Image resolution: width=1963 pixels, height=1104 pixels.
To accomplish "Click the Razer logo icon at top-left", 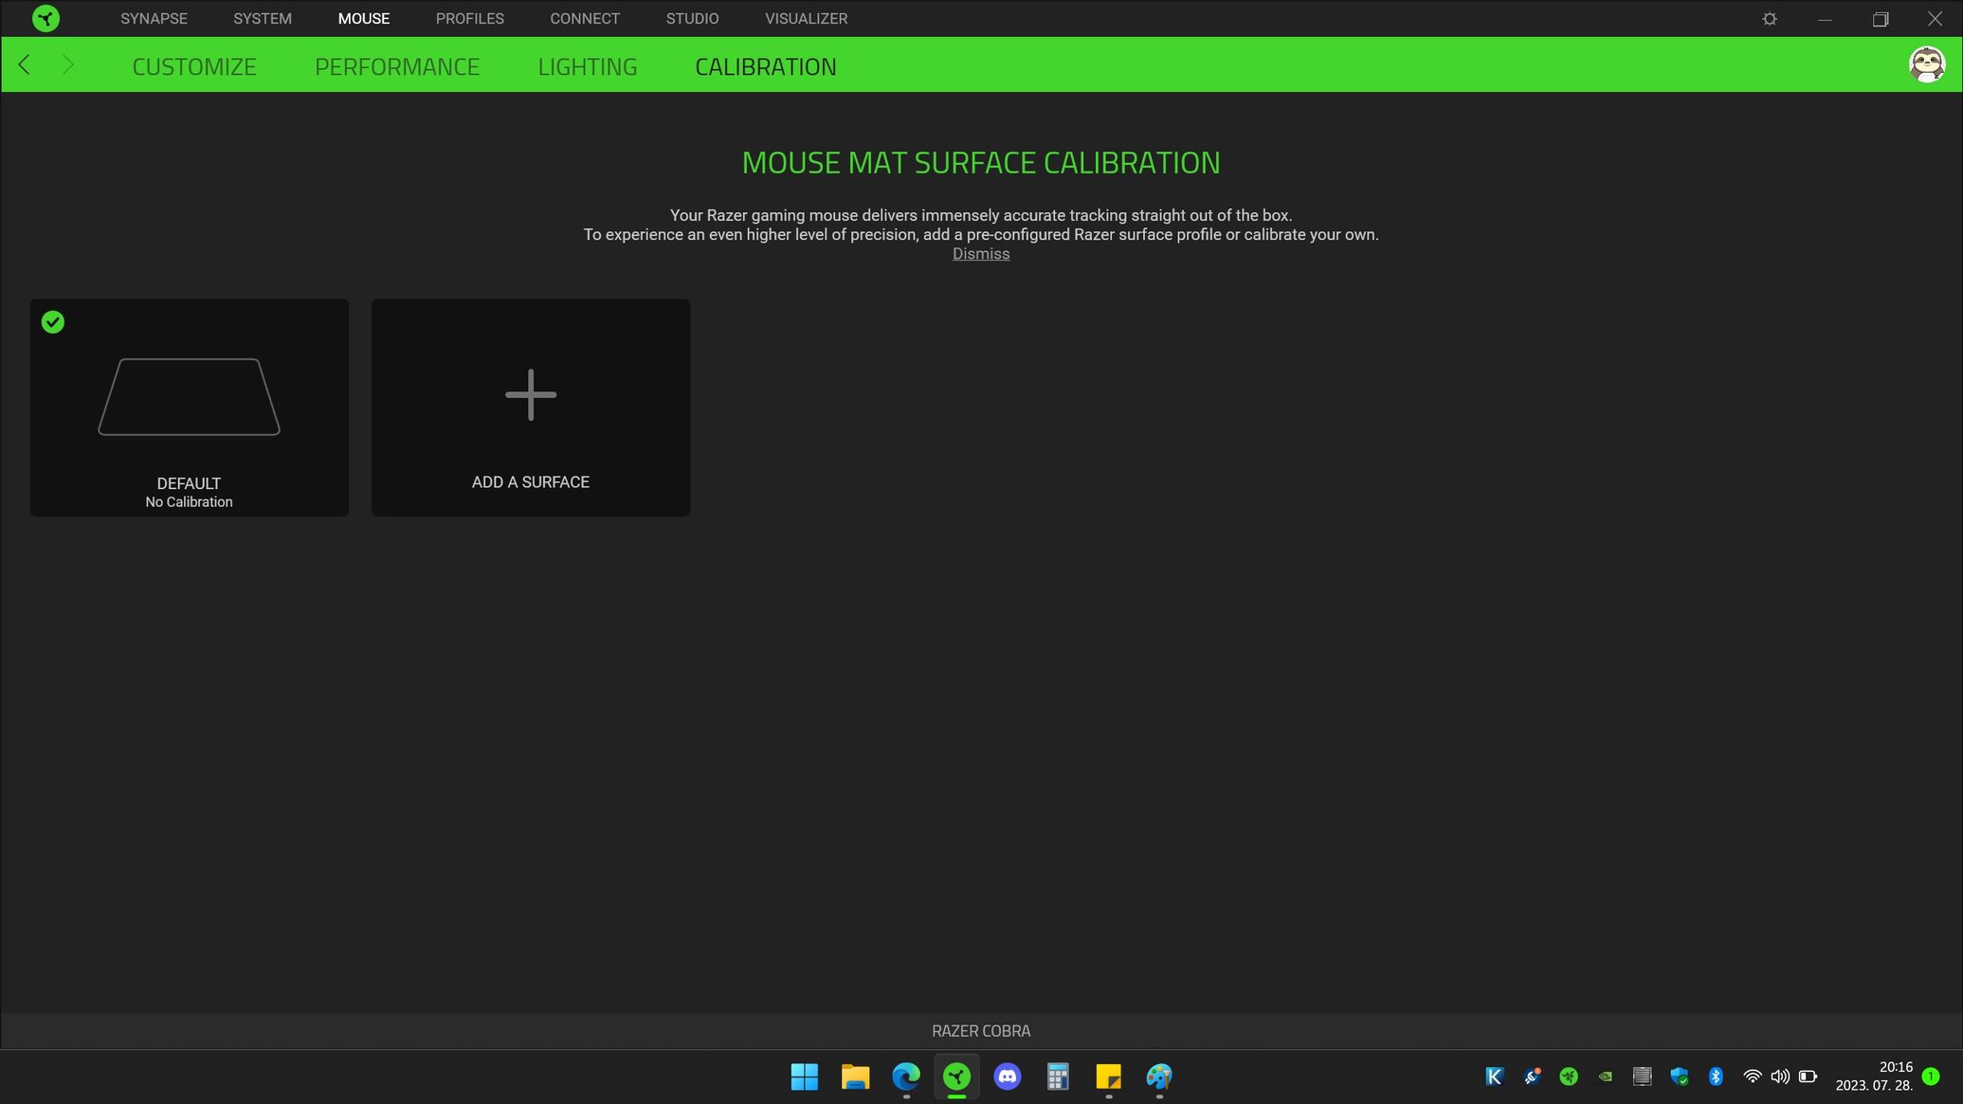I will pos(45,18).
